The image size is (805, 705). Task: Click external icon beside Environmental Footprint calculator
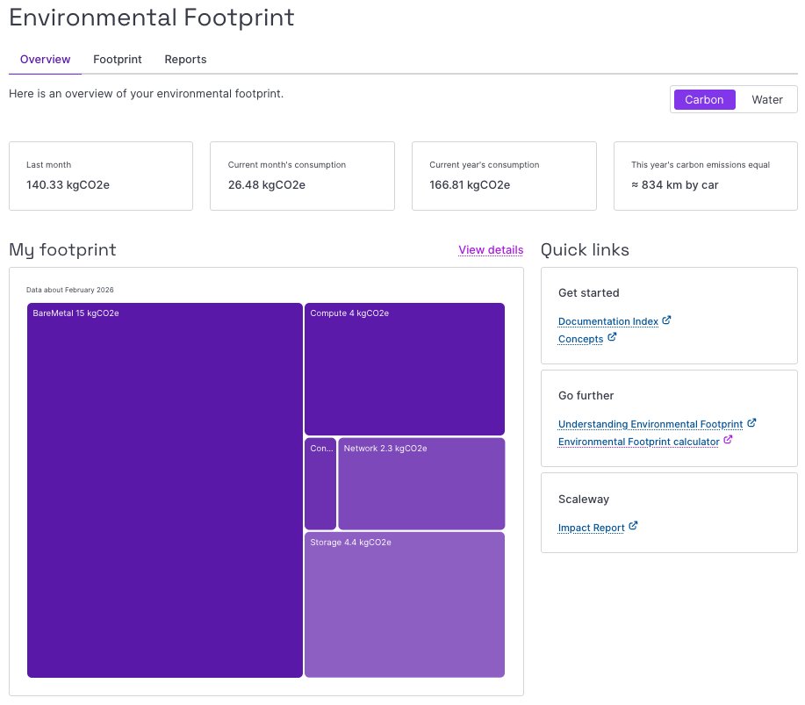[727, 440]
